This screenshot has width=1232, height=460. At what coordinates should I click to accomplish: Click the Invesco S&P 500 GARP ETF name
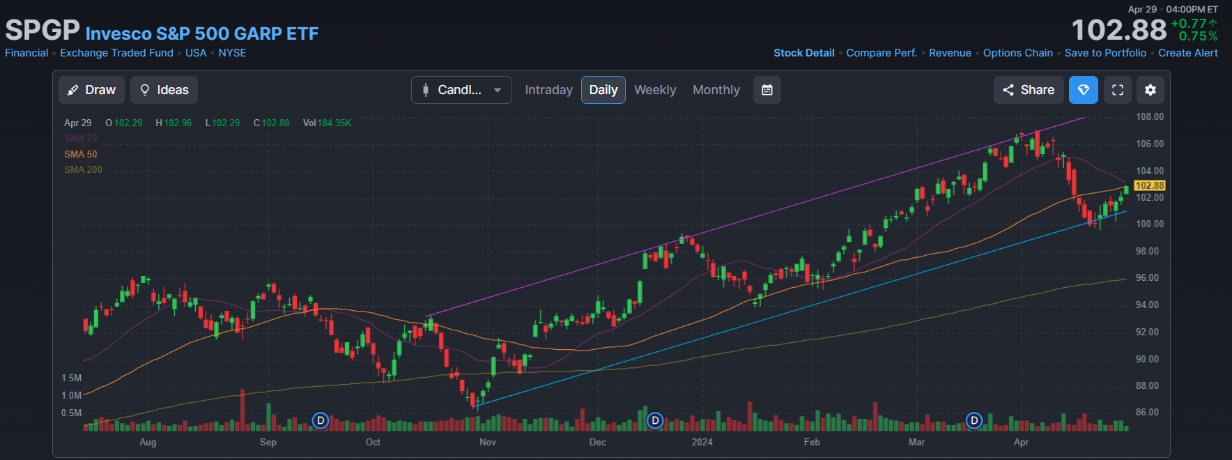202,33
